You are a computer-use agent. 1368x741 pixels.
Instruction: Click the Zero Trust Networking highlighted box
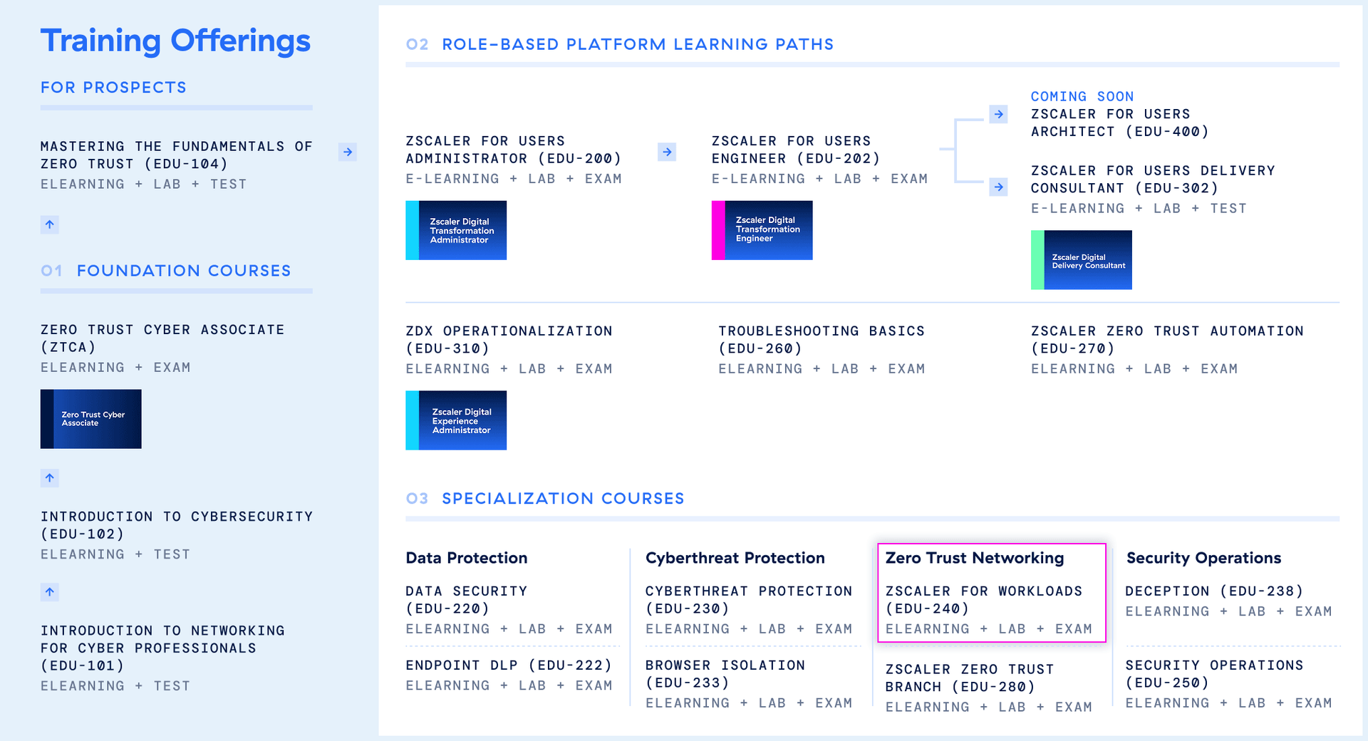pos(991,593)
